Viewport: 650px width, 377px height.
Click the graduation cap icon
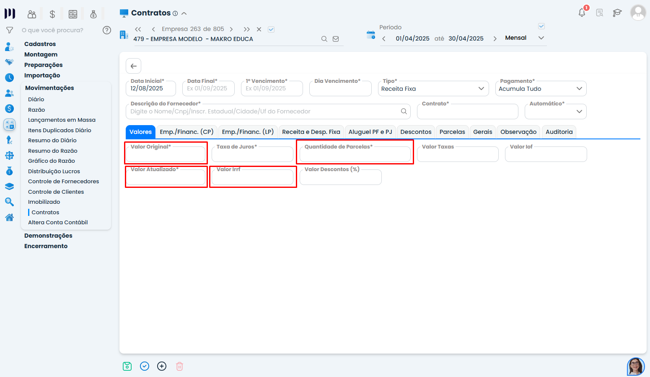pos(617,13)
